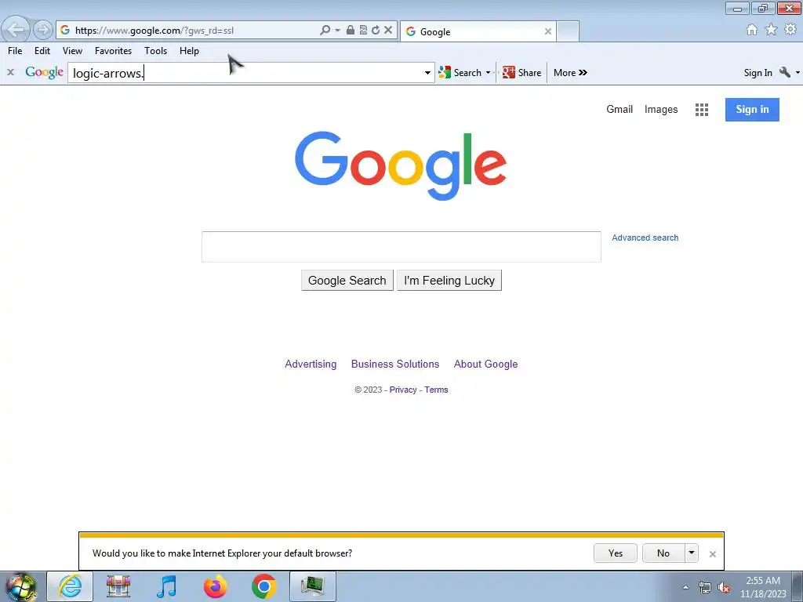Open Favorites with the star icon

point(772,30)
